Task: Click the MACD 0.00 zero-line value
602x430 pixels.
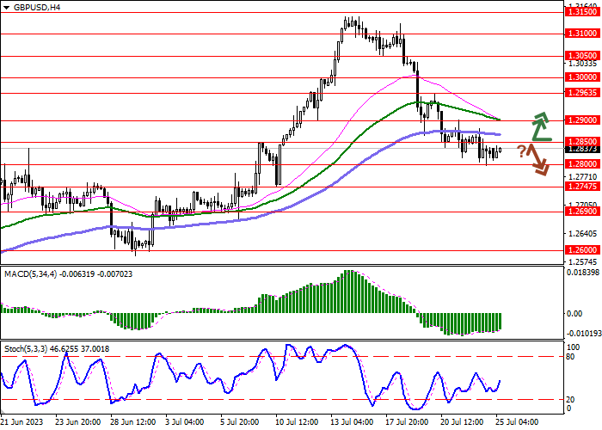Action: point(574,314)
